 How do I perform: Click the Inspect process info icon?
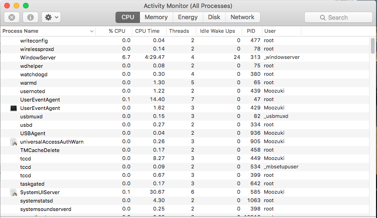click(x=31, y=17)
